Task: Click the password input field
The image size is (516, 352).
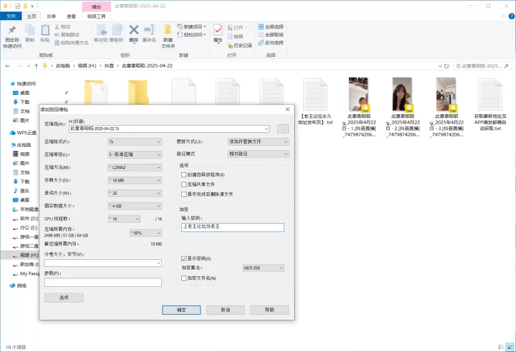Action: (x=233, y=227)
